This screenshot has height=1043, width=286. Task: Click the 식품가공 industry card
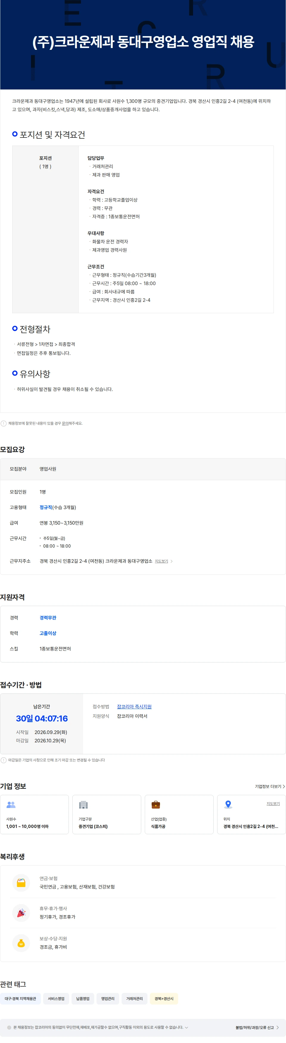point(179,815)
